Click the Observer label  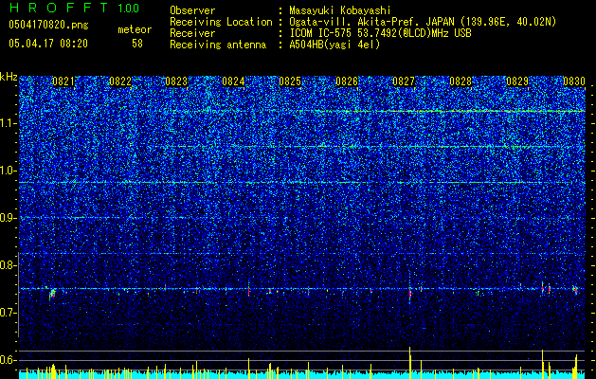[192, 10]
